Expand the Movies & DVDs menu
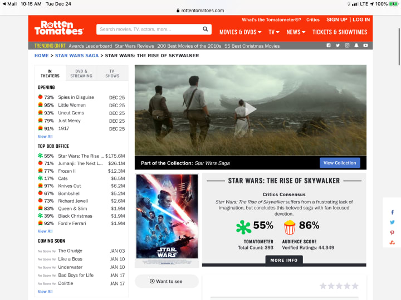This screenshot has height=300, width=401. click(240, 32)
